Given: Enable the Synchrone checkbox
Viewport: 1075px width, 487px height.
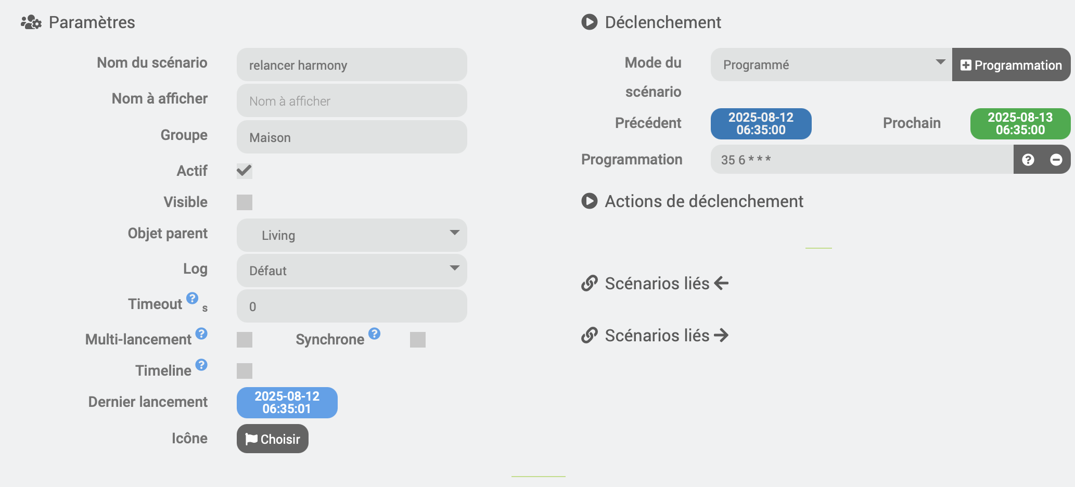Looking at the screenshot, I should tap(418, 340).
